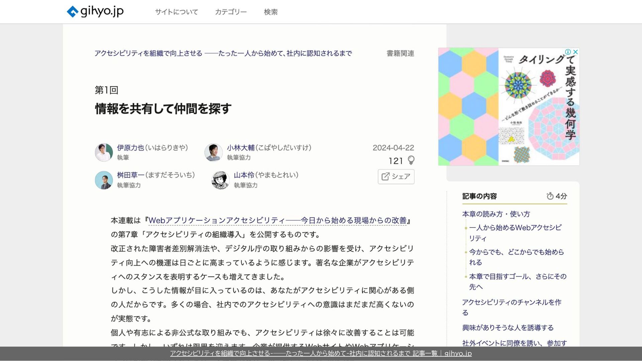Open the series title link above article
The height and width of the screenshot is (361, 642).
223,53
